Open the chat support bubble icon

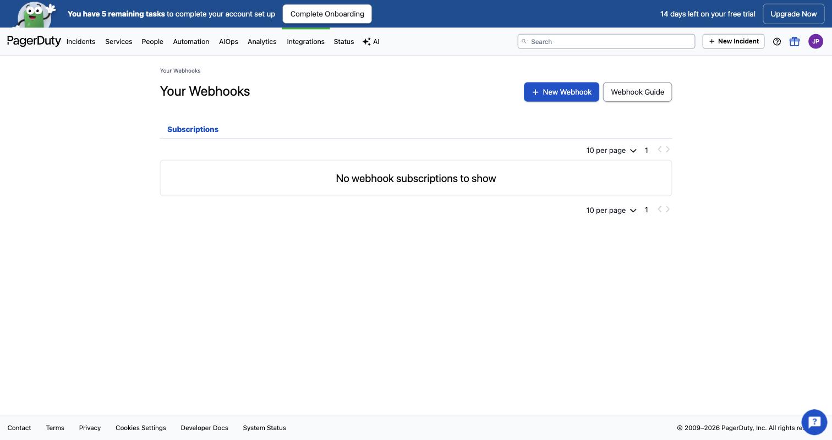(814, 422)
